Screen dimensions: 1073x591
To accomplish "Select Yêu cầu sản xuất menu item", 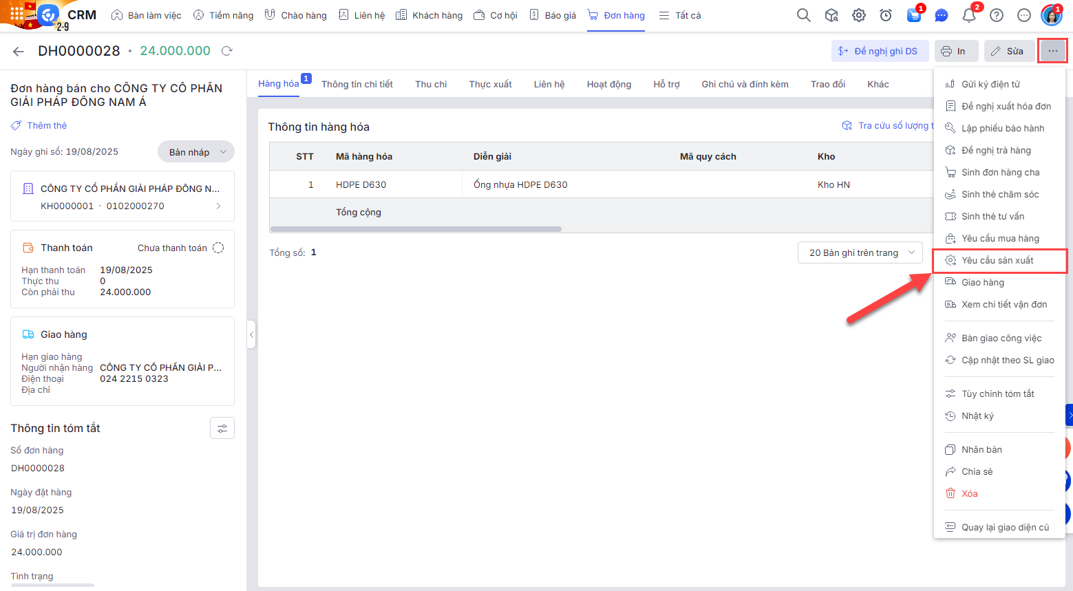I will click(x=997, y=261).
